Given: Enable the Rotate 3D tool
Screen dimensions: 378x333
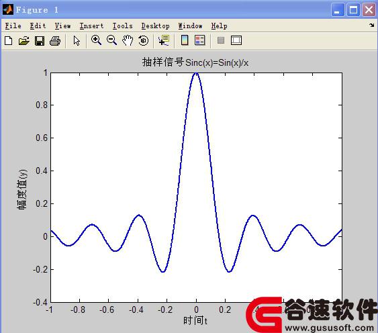Looking at the screenshot, I should coord(144,40).
